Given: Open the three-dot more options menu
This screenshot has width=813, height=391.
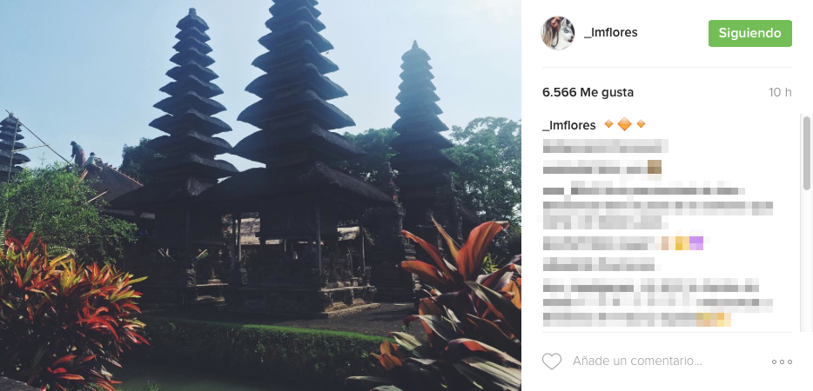Looking at the screenshot, I should pos(782,362).
